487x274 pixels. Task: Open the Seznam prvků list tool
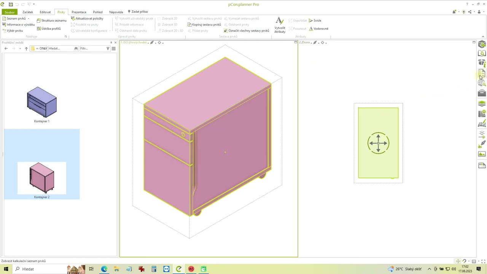(14, 18)
